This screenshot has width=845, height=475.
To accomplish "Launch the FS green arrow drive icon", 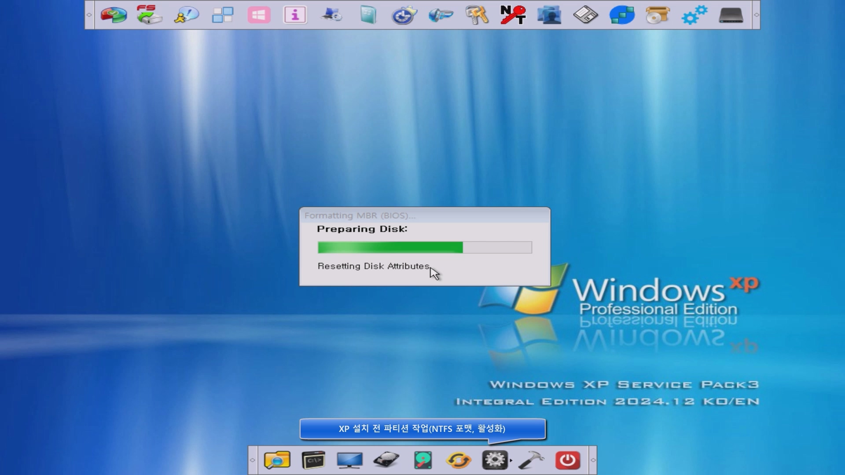I will click(149, 15).
